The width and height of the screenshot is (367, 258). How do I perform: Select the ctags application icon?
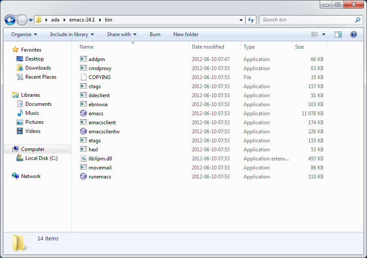83,86
